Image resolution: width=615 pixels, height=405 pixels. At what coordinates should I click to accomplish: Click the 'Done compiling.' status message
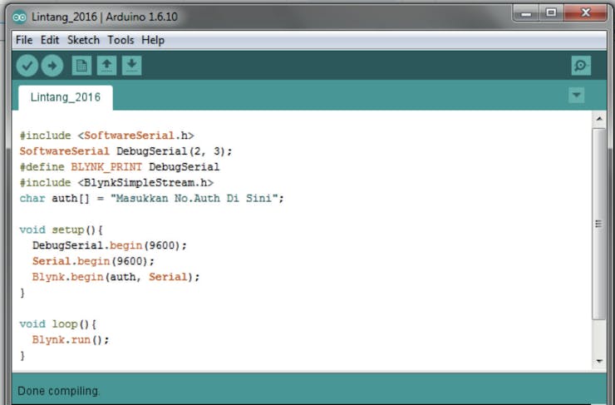point(59,391)
